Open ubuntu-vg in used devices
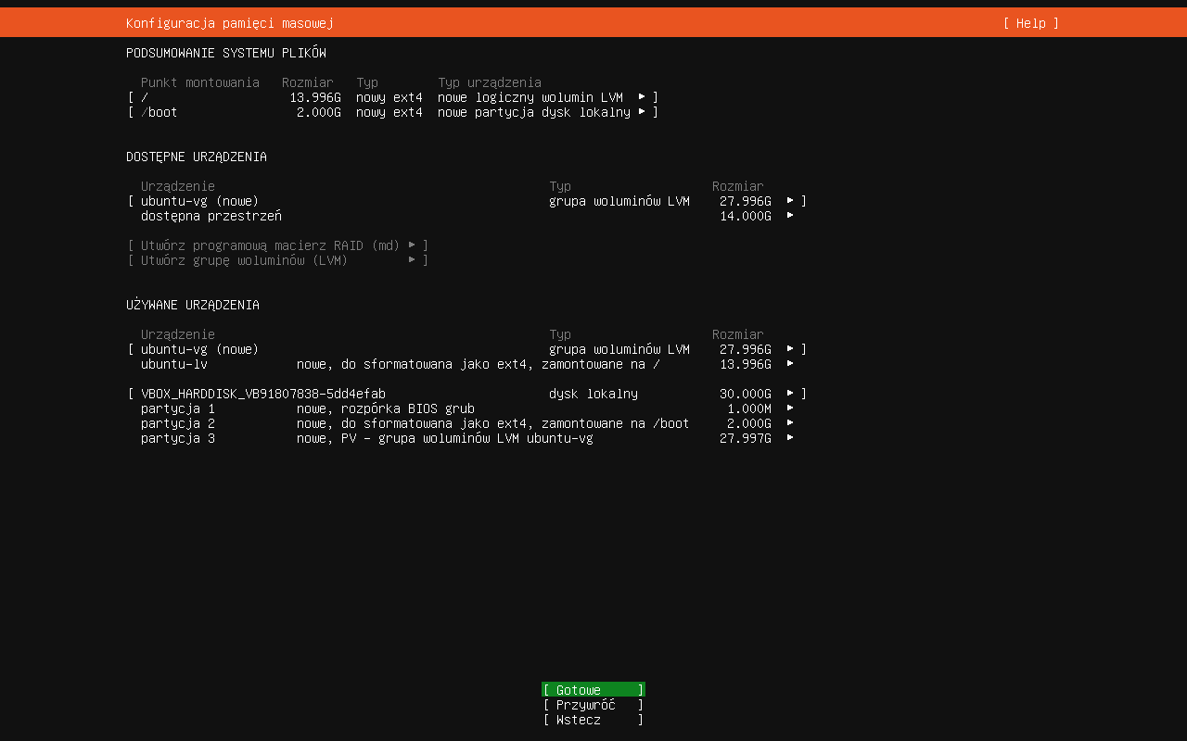The height and width of the screenshot is (741, 1187). [467, 349]
